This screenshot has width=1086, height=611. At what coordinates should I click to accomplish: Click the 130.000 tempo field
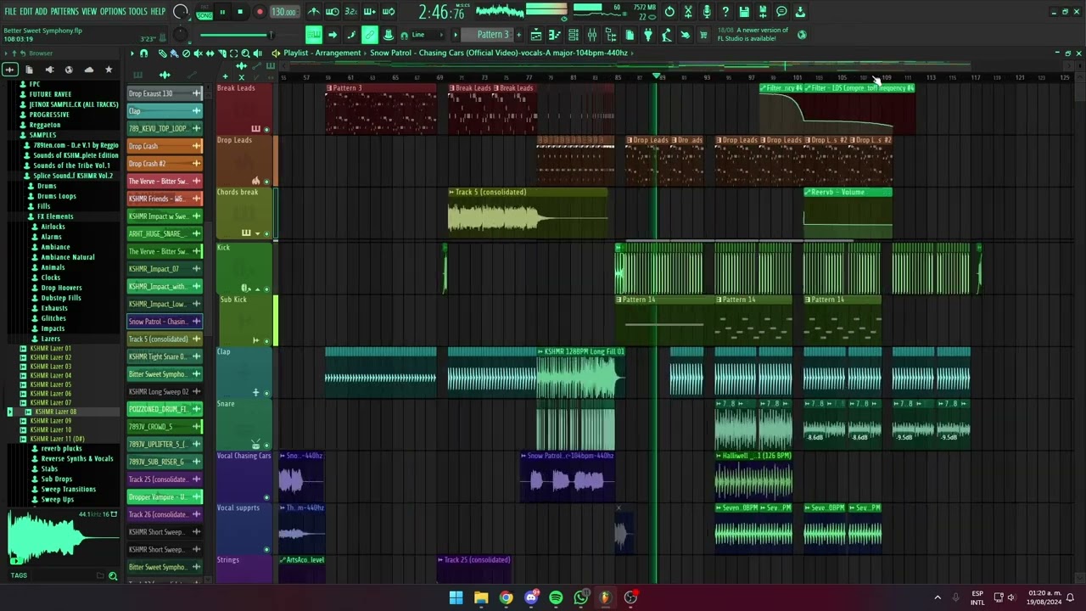tap(284, 12)
